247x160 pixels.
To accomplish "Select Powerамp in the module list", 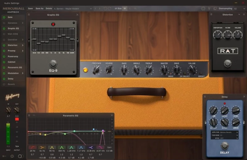I will [x=13, y=56].
